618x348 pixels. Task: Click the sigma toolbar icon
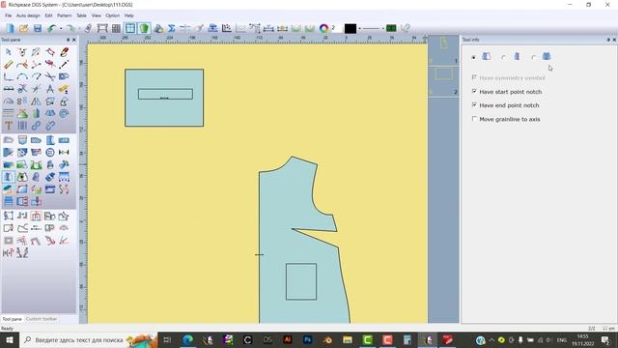[x=172, y=28]
